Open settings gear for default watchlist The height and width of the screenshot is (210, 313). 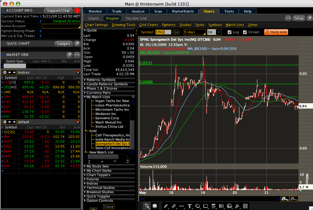[5, 122]
